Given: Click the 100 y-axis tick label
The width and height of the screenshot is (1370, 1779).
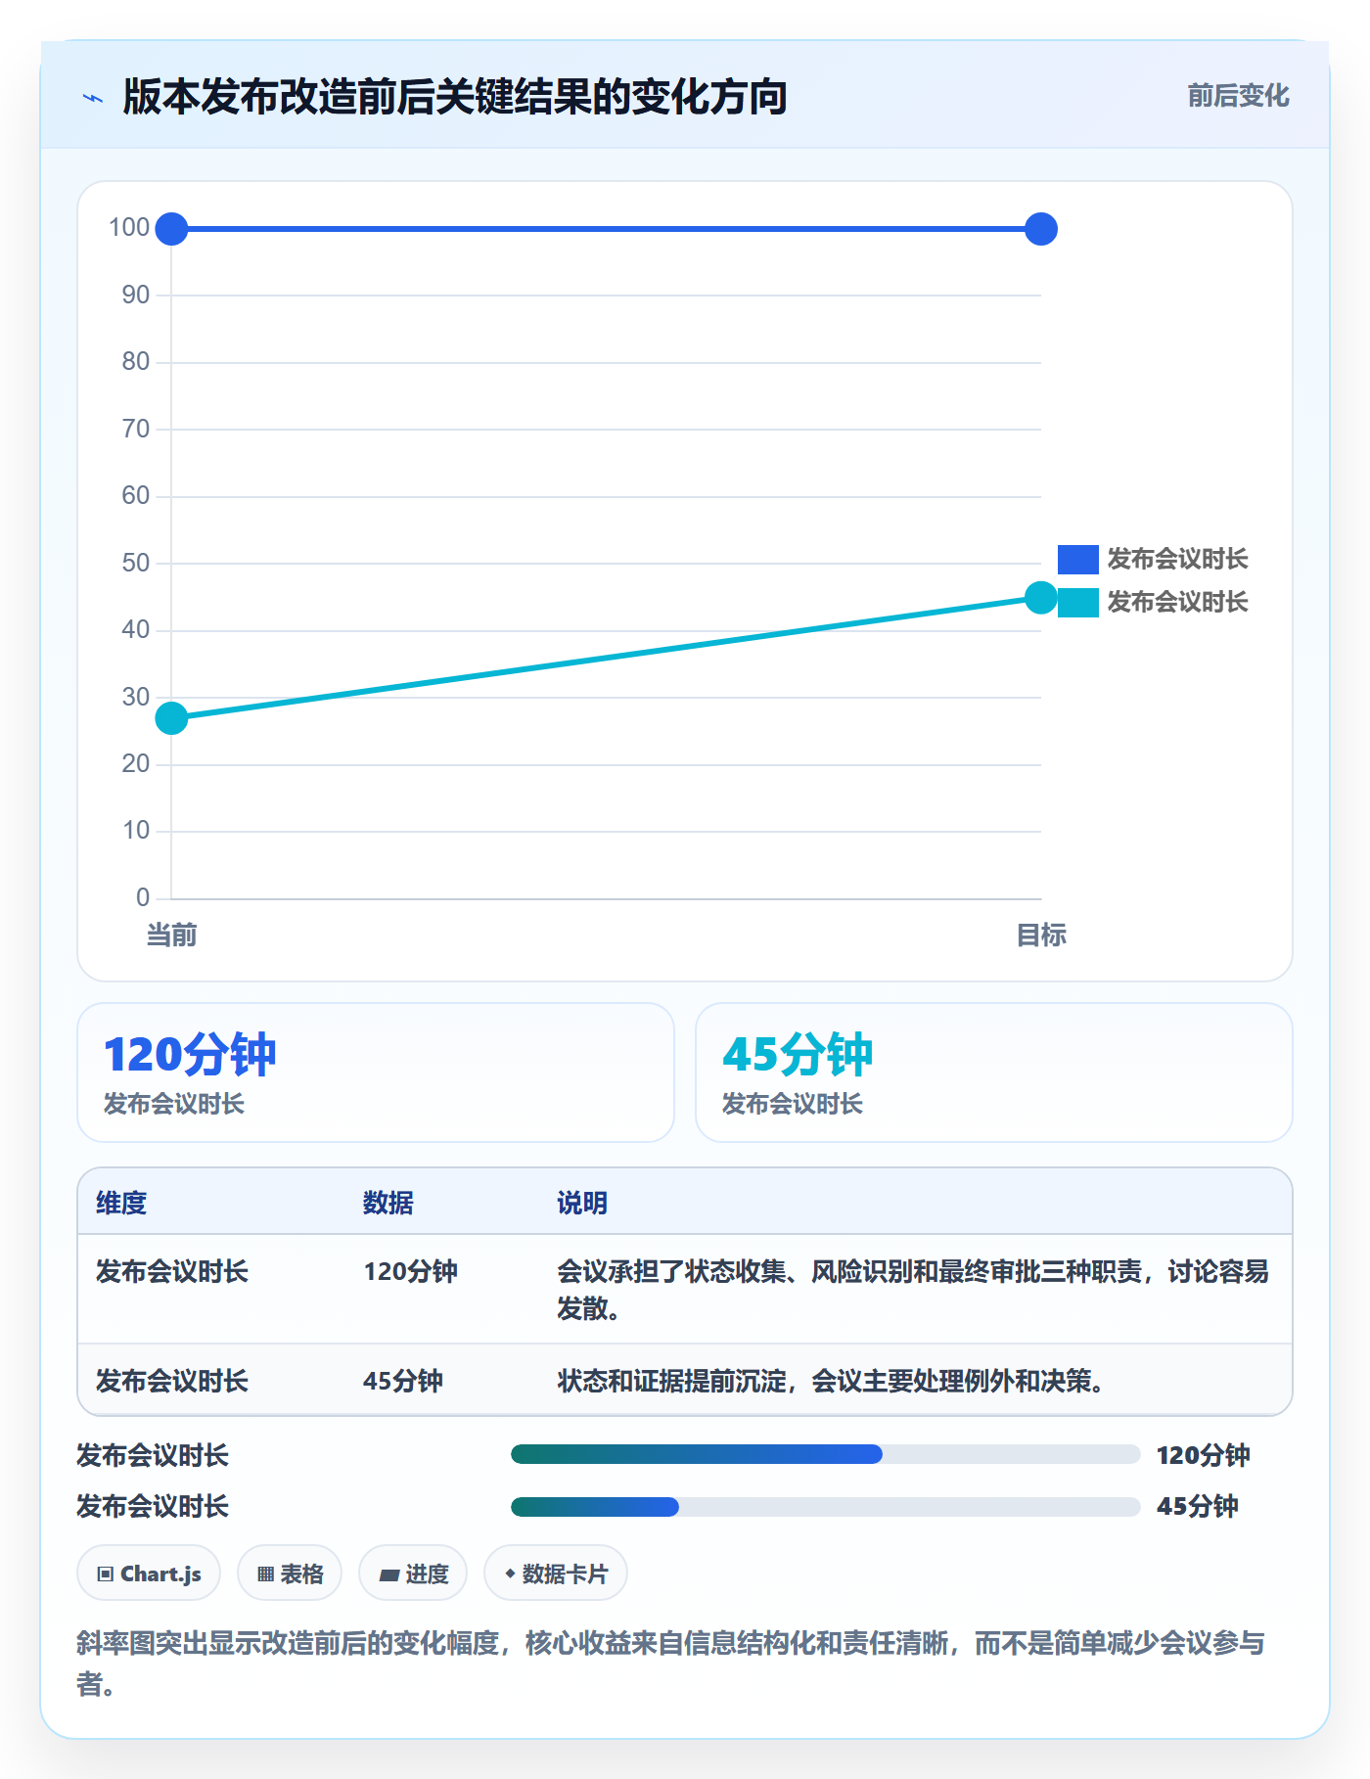Looking at the screenshot, I should coord(129,228).
